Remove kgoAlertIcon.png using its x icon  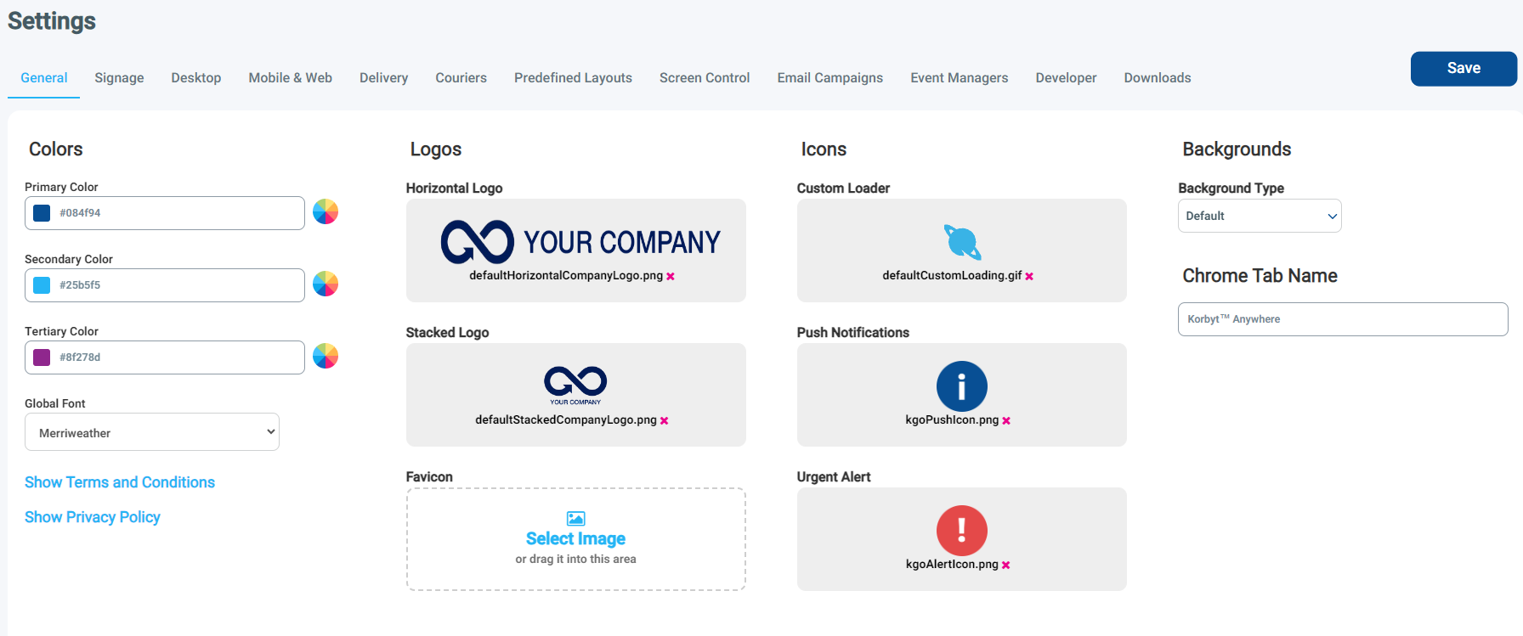(x=1005, y=565)
